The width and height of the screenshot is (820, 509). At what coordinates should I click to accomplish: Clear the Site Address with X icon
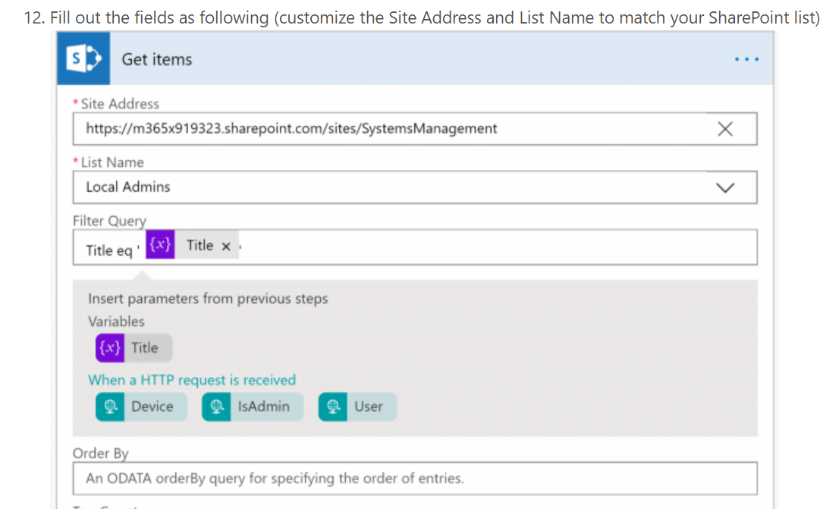tap(725, 129)
